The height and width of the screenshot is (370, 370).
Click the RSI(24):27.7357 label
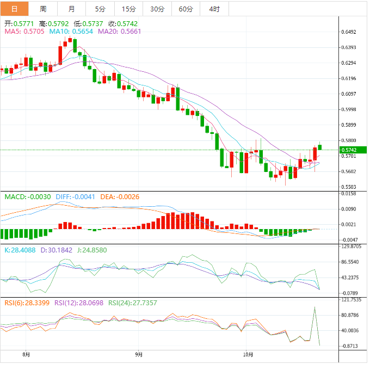click(133, 303)
